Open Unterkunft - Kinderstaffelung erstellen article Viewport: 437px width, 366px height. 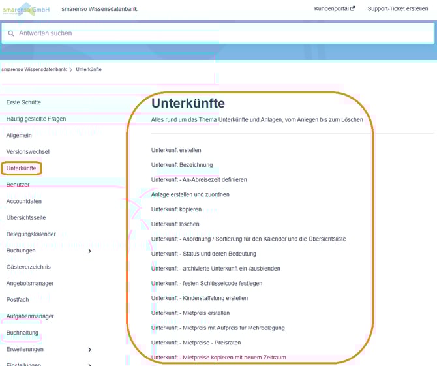tap(199, 298)
